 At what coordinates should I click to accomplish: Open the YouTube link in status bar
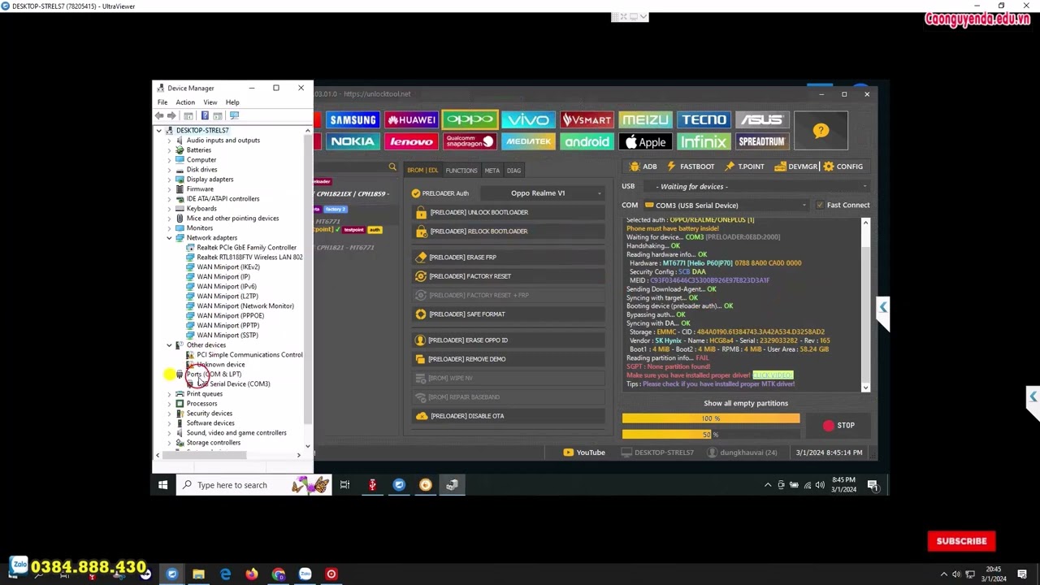[x=584, y=453]
